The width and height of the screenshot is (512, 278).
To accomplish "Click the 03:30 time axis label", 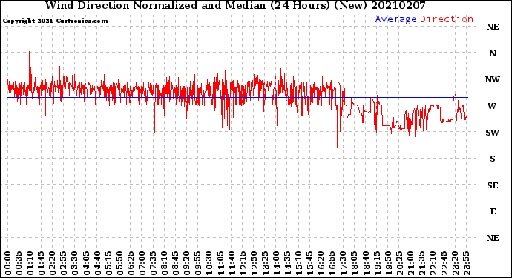I will click(75, 263).
